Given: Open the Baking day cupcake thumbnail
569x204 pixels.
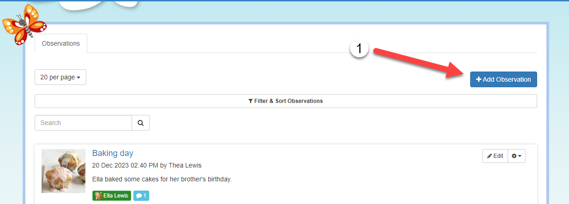Looking at the screenshot, I should (x=63, y=171).
